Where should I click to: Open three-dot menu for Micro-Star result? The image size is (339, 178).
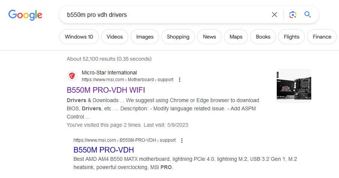[180, 80]
